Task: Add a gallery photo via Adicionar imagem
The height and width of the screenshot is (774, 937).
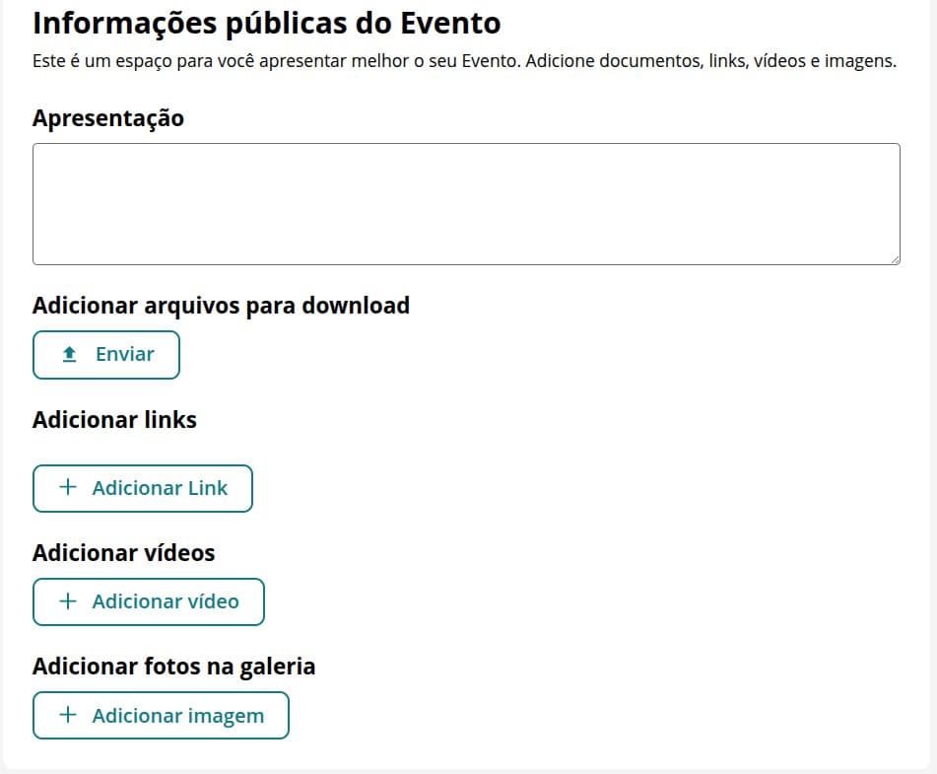Action: pyautogui.click(x=161, y=716)
